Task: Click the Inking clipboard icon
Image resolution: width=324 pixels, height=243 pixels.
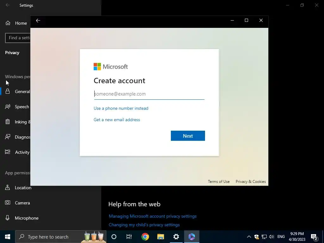Action: pyautogui.click(x=8, y=122)
